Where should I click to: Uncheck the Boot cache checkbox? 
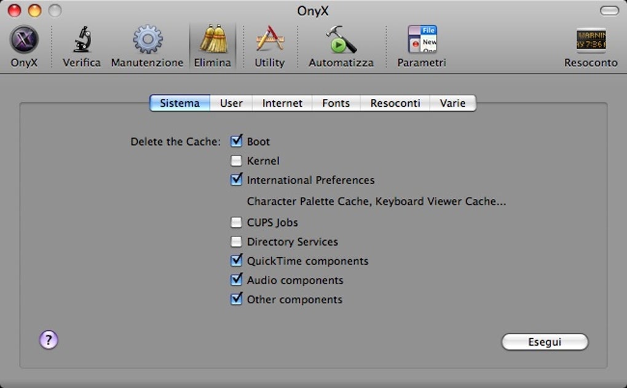[236, 142]
